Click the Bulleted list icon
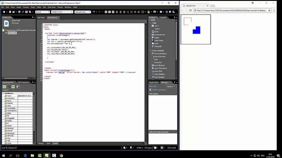 coord(131,12)
